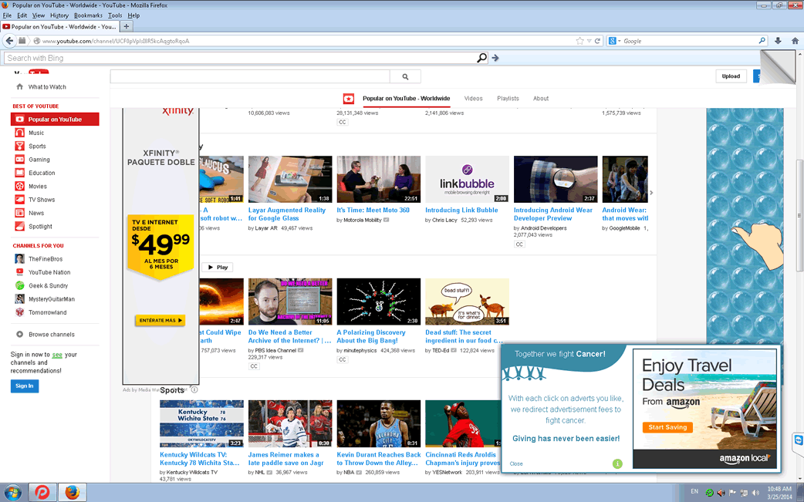The width and height of the screenshot is (804, 502).
Task: Go to the Gaming channel
Action: (x=39, y=160)
